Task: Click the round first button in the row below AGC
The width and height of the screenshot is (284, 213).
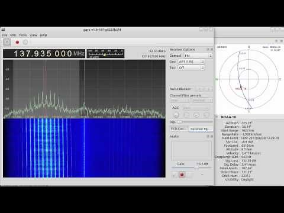Action: (176, 115)
